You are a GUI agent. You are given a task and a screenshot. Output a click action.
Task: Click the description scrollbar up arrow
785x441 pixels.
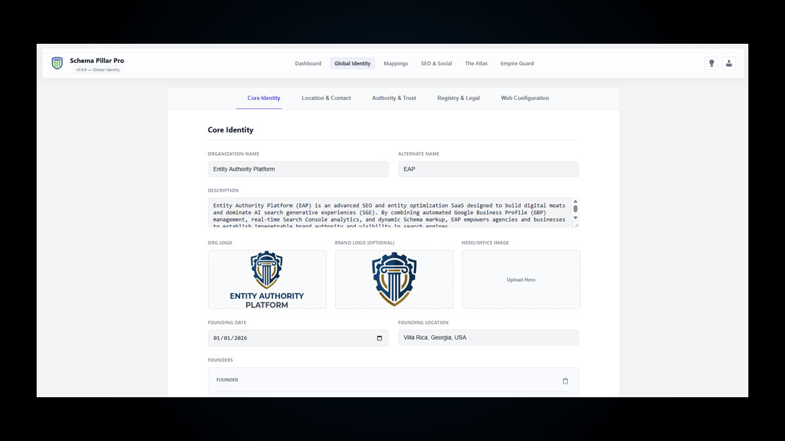point(575,202)
